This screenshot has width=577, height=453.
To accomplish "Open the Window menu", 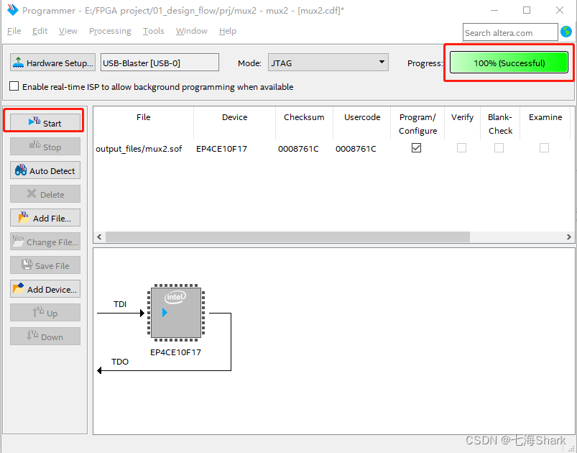I will (192, 31).
